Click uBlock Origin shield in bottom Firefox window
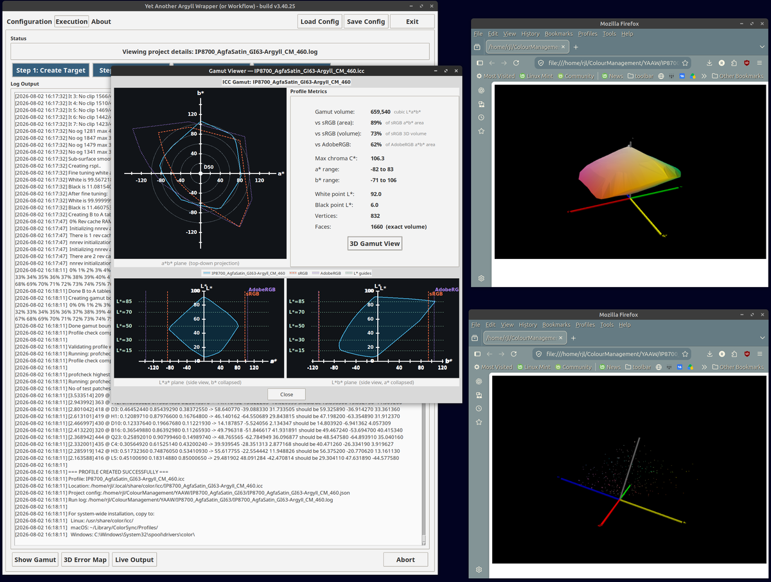Viewport: 771px width, 582px height. [x=747, y=354]
